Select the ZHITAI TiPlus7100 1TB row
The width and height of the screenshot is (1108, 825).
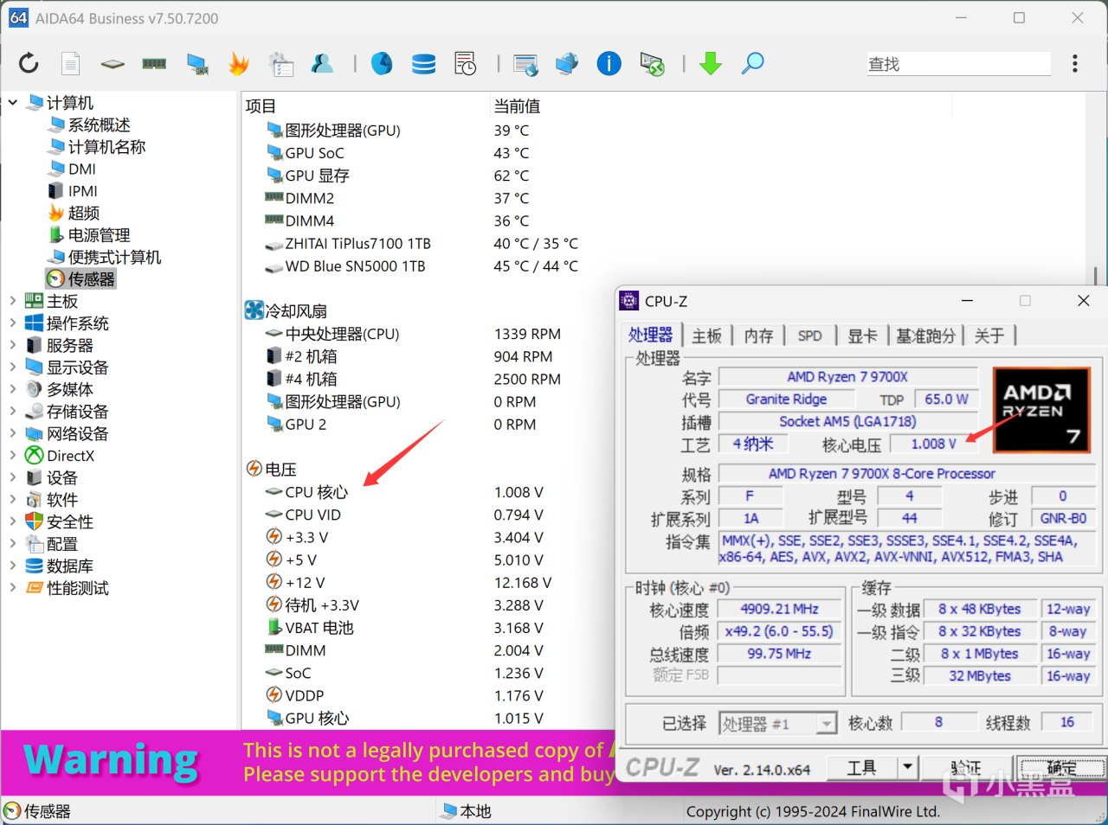tap(422, 244)
